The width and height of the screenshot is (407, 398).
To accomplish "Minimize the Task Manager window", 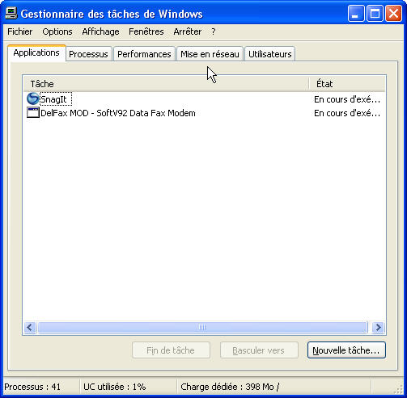I will pyautogui.click(x=356, y=14).
